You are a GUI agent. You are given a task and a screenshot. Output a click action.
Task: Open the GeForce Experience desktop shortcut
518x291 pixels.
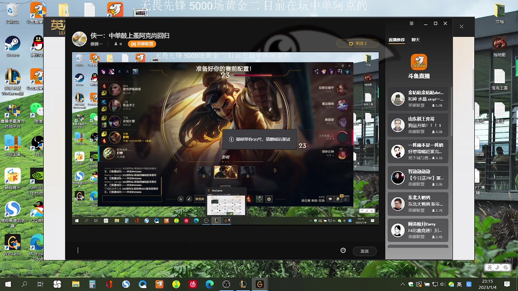coord(36,181)
